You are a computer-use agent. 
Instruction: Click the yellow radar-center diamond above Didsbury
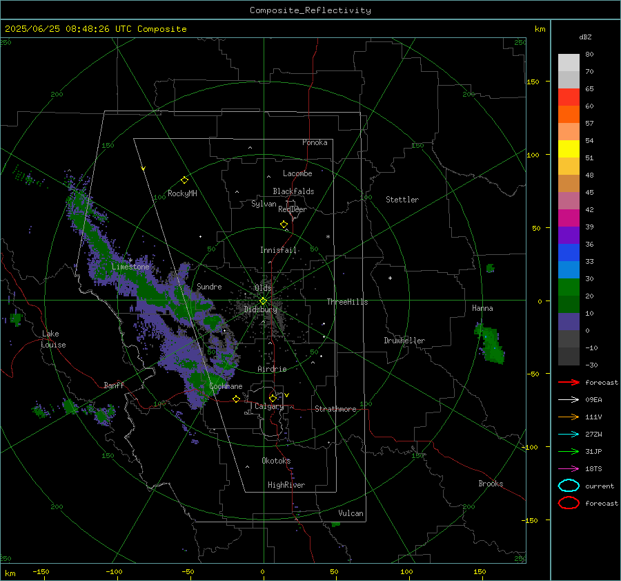(x=264, y=301)
